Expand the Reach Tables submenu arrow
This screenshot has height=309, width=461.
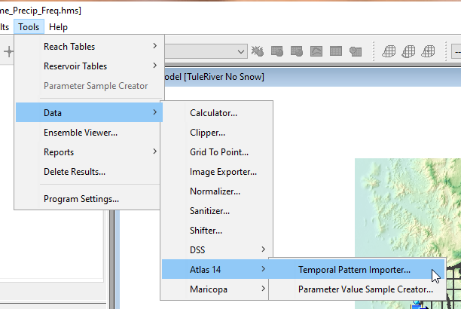(155, 46)
